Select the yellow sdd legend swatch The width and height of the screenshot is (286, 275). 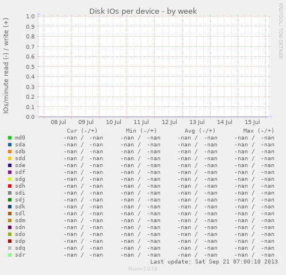click(x=10, y=158)
